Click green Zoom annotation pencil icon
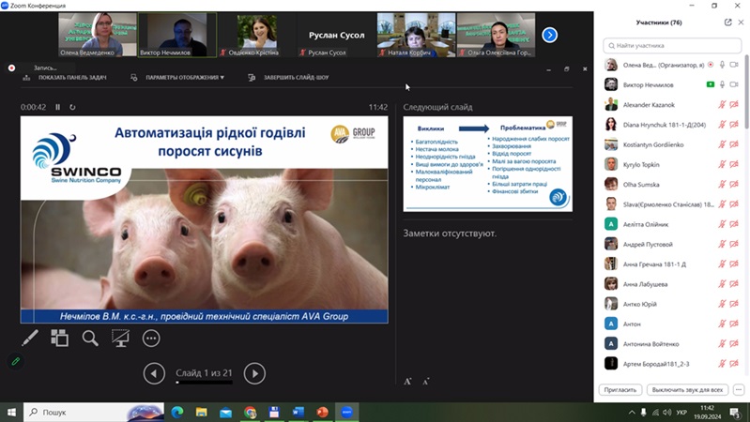Viewport: 750px width, 422px height. click(16, 361)
